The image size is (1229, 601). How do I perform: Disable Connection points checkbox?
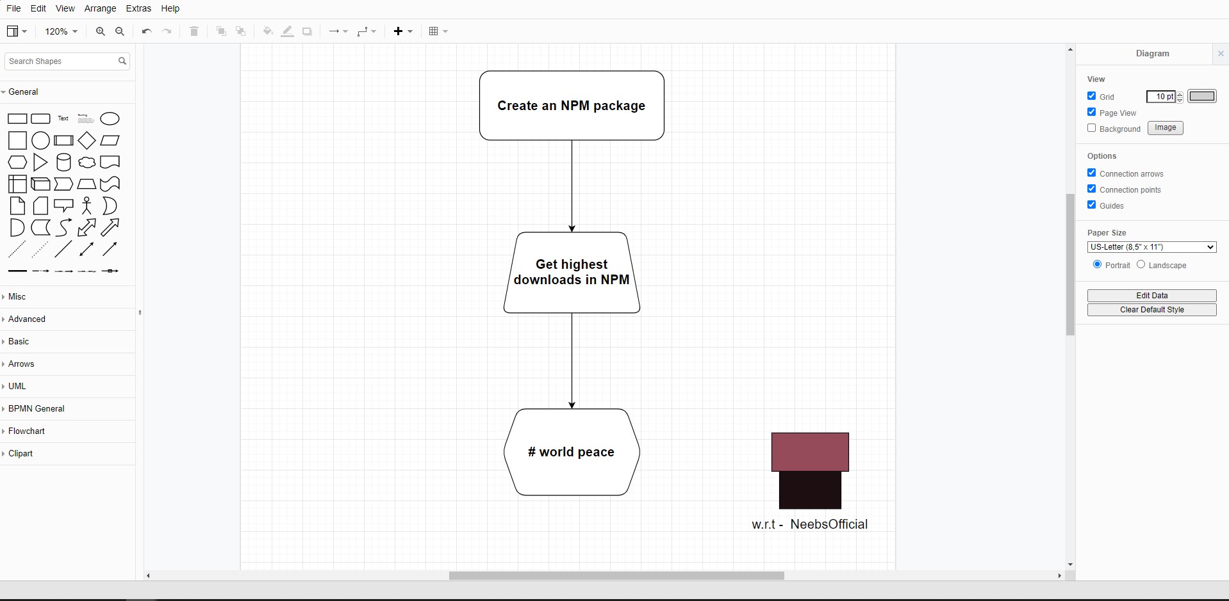(1092, 189)
